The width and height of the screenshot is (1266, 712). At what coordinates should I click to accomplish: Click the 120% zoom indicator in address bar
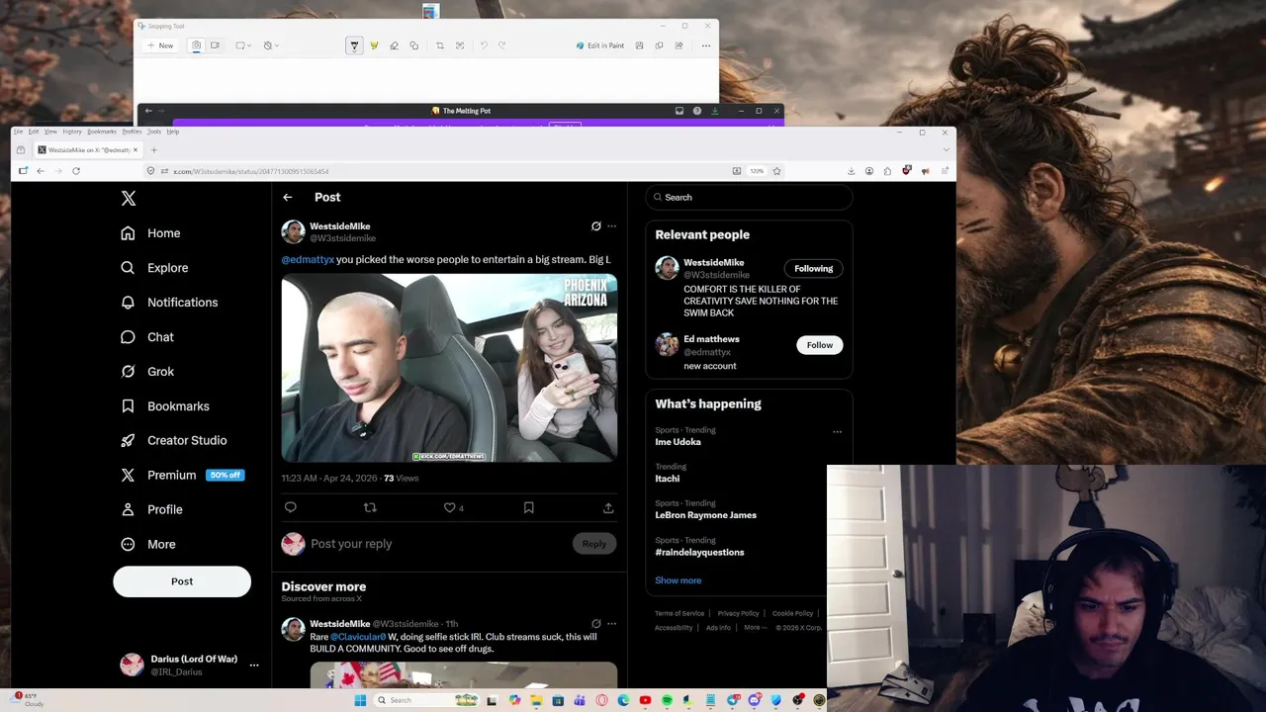[x=757, y=171]
